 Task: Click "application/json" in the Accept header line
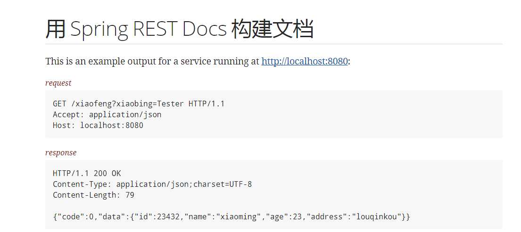tap(125, 115)
